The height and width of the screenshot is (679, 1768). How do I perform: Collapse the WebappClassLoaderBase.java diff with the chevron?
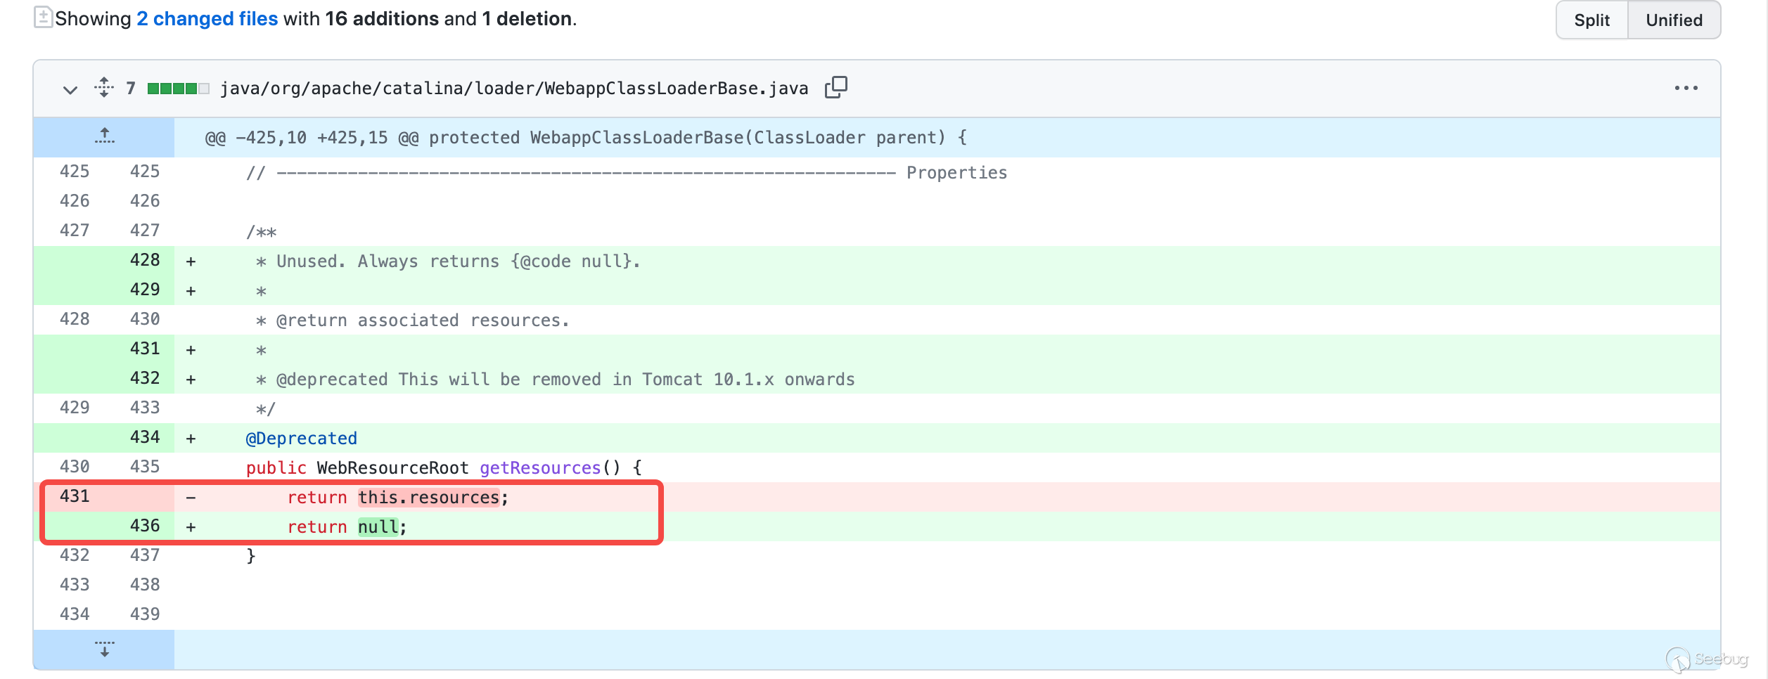(x=70, y=89)
